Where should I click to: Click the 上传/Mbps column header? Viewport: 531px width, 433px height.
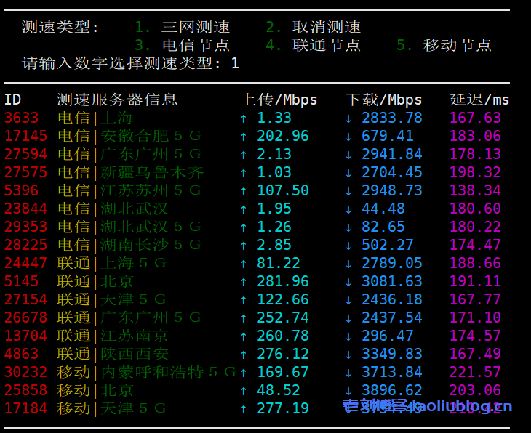tap(279, 100)
